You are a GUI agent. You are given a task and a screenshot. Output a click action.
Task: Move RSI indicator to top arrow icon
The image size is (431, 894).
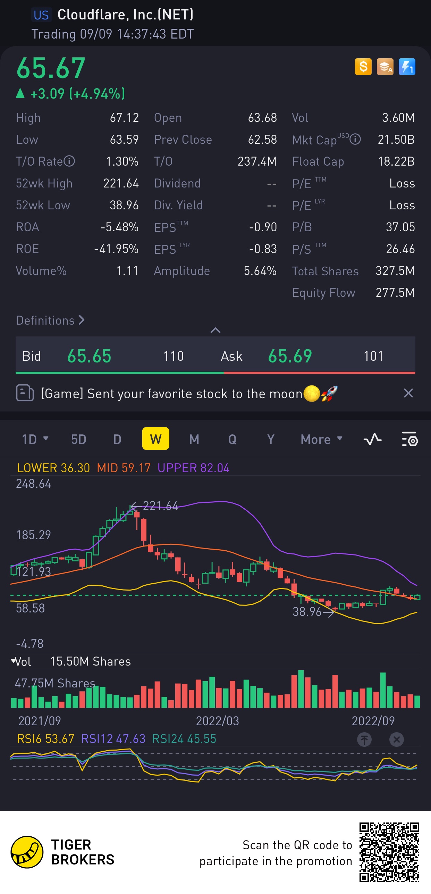coord(364,740)
